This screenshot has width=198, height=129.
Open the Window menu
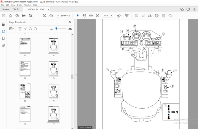(27, 5)
